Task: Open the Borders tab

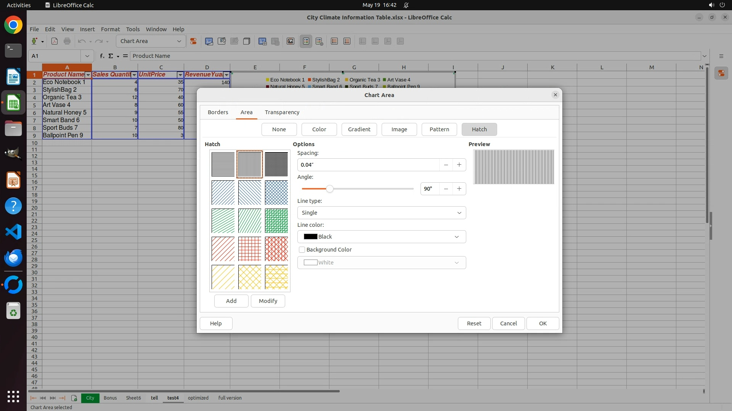Action: (218, 112)
